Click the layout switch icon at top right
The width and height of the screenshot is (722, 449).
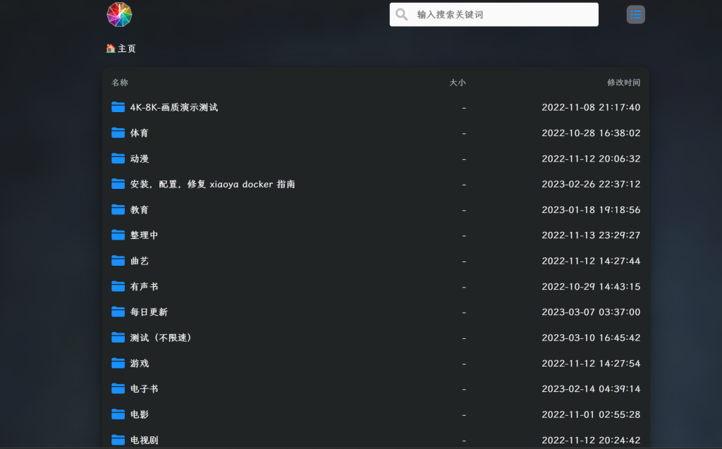(635, 14)
